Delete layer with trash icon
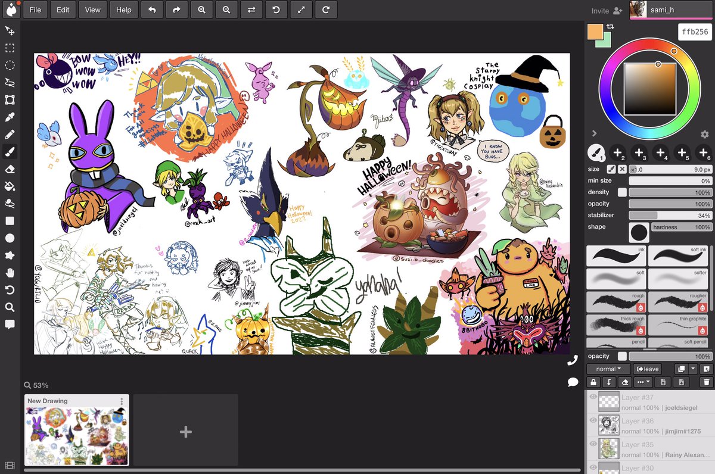 tap(707, 382)
